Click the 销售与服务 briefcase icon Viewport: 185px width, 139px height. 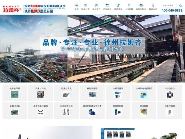click(141, 5)
